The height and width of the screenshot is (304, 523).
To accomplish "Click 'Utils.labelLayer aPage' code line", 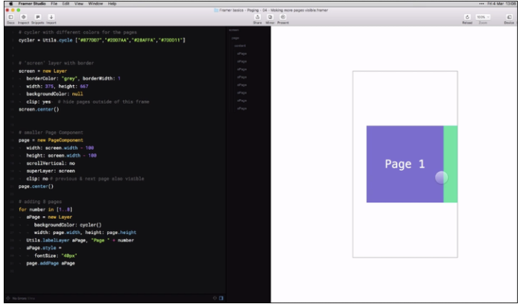I will 80,240.
